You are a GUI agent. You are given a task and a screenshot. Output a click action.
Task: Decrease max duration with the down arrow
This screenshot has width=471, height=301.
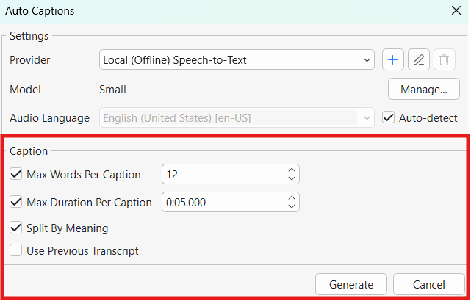292,206
